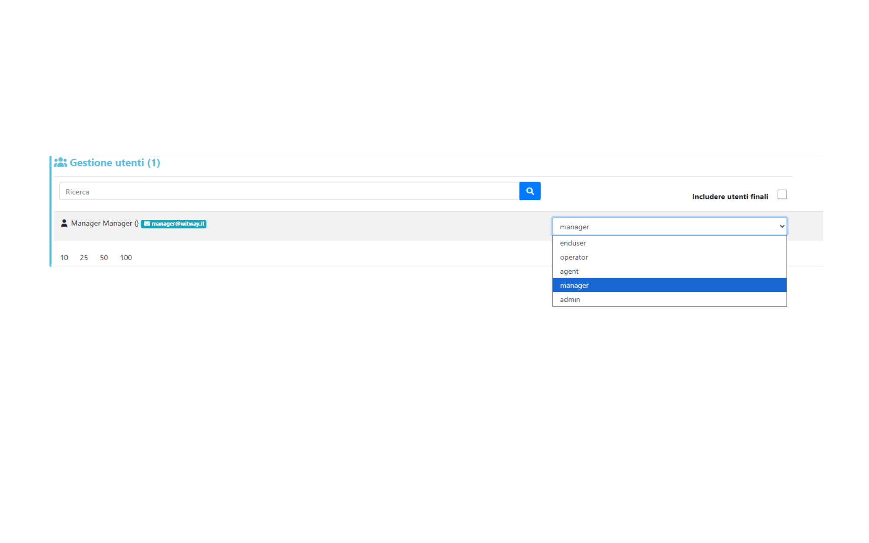Viewport: 869px width, 543px height.
Task: Choose enduser from the role list
Action: tap(573, 243)
